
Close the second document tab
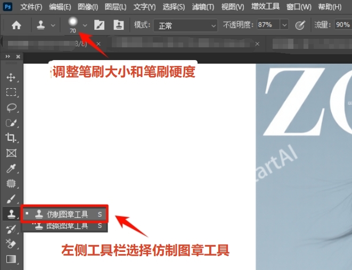coord(257,44)
